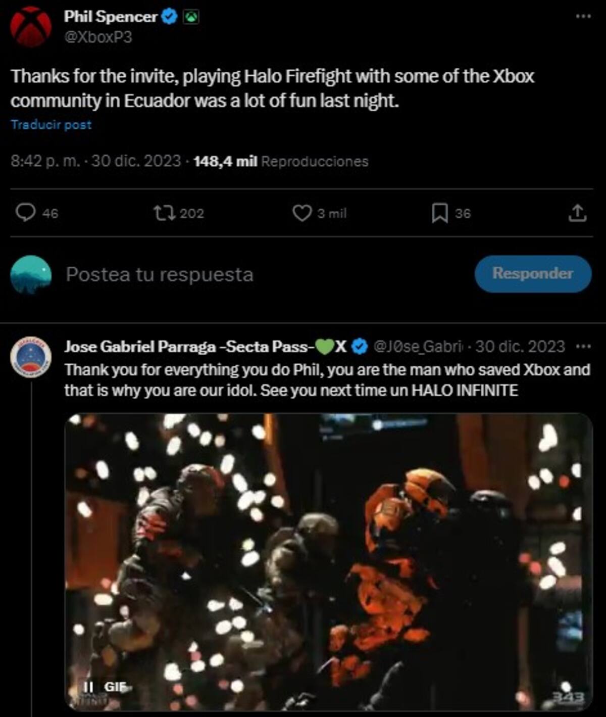The image size is (606, 717).
Task: Open the 8:42 p. m. 30 dic. 2023 timestamp
Action: (x=95, y=161)
